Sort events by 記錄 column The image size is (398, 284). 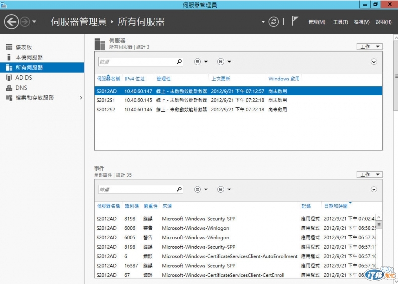[306, 206]
